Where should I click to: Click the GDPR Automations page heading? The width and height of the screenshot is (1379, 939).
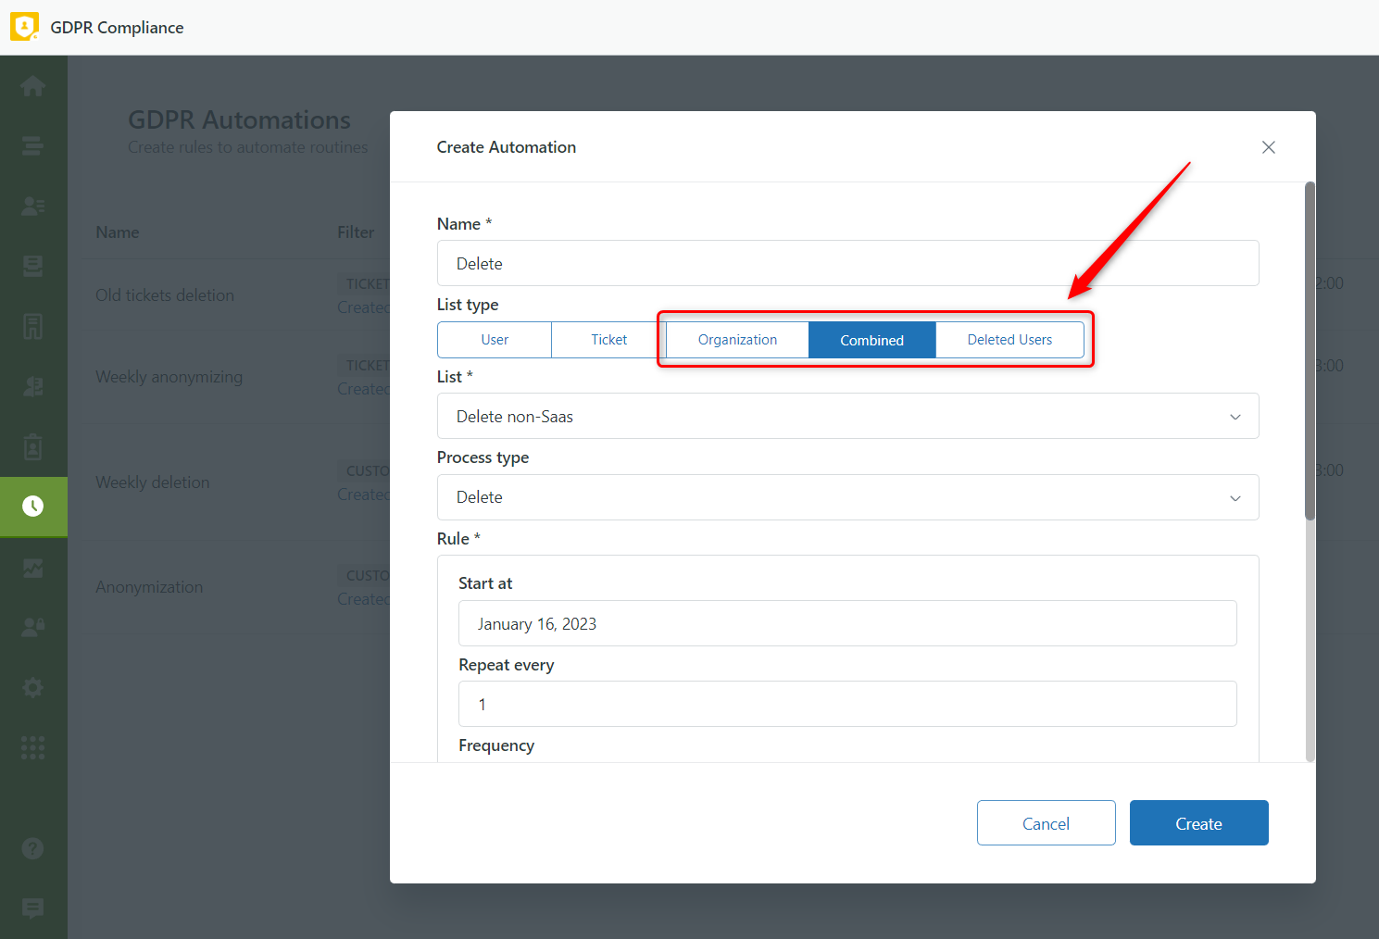(239, 120)
